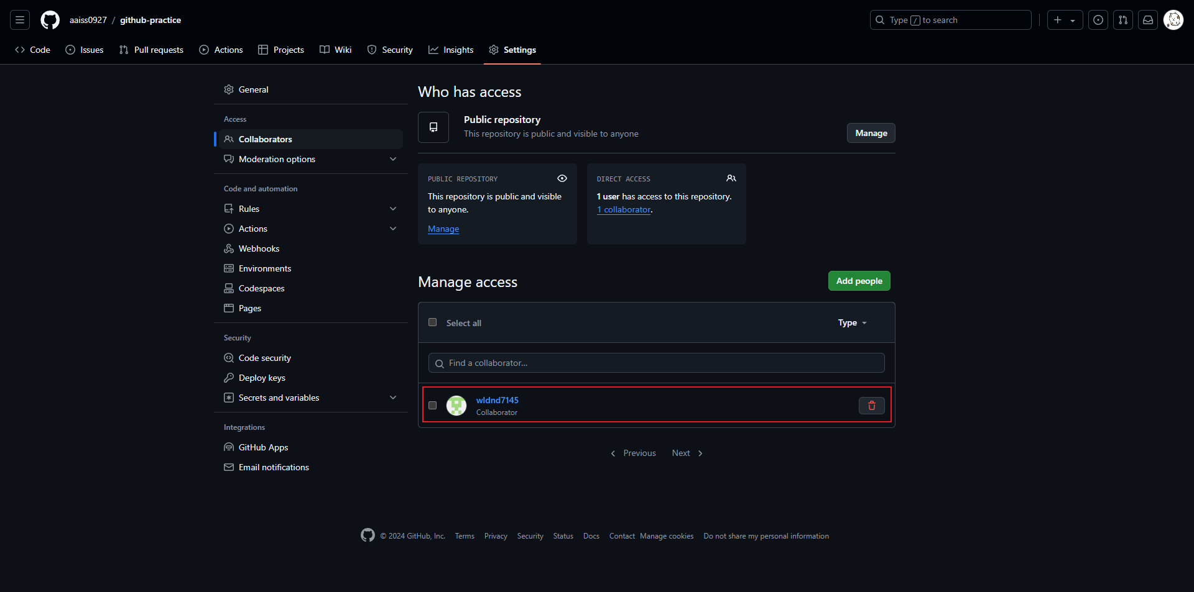The image size is (1194, 592).
Task: Open Webhooks settings
Action: coord(311,248)
